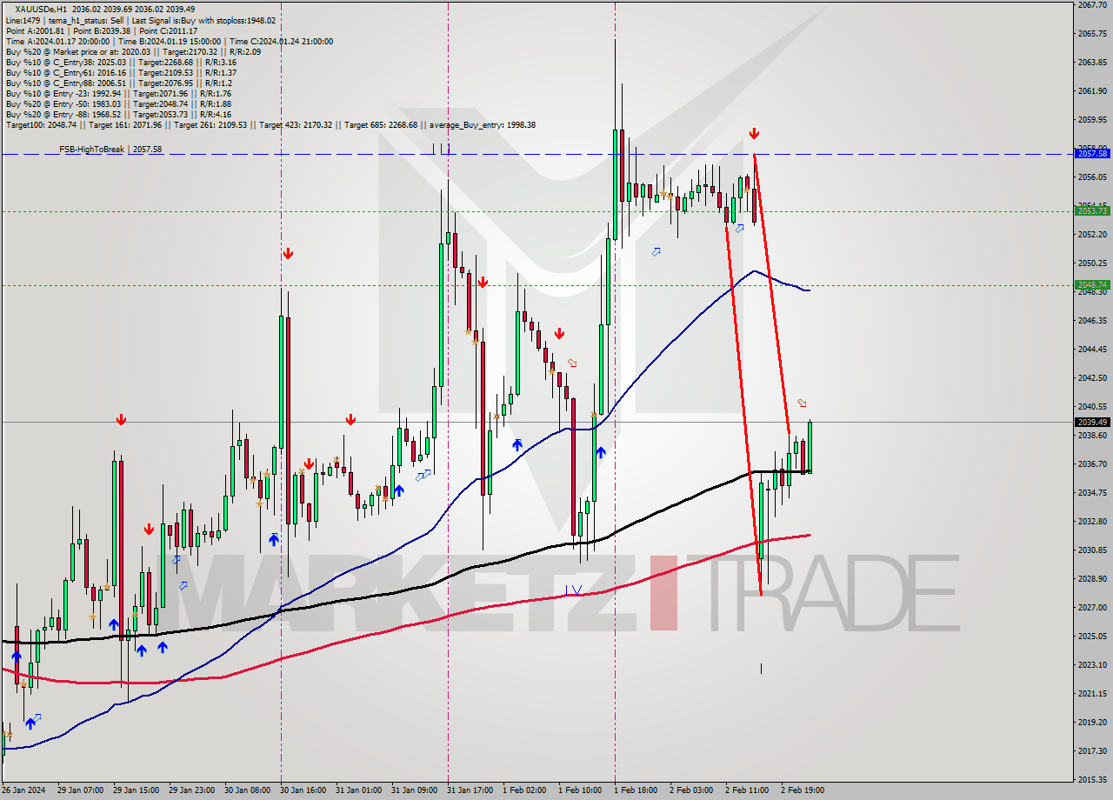Click the 2023.10 price axis label

pyautogui.click(x=1092, y=664)
